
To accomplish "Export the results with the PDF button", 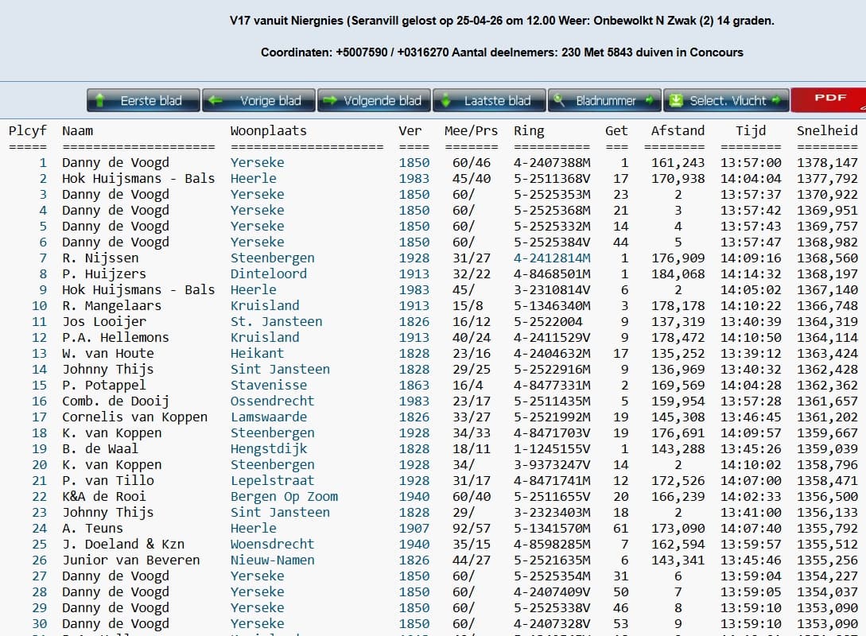I will click(829, 99).
